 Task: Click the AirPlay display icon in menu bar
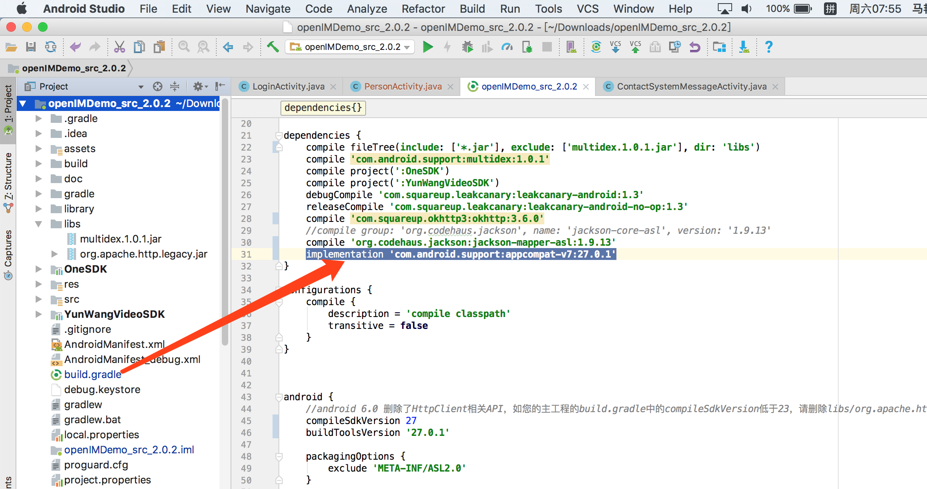[x=725, y=9]
